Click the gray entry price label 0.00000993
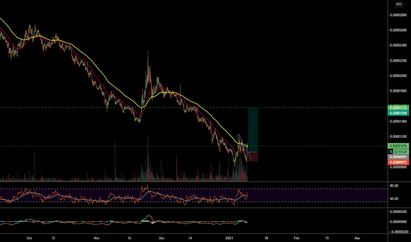The image size is (411, 242). (398, 157)
